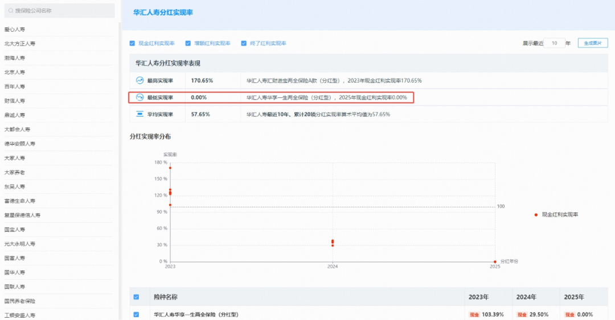615x320 pixels.
Task: Click the sidebar company list scrollbar
Action: tap(120, 171)
